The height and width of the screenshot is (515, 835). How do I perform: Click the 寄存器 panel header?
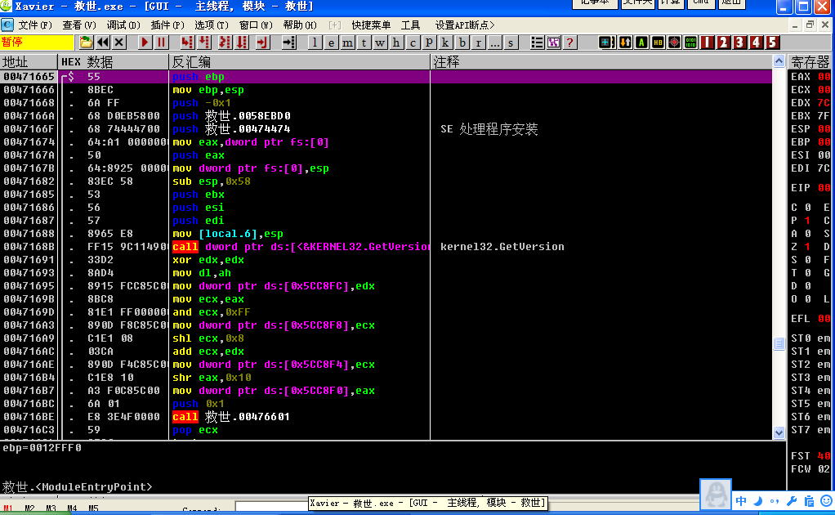pyautogui.click(x=810, y=62)
